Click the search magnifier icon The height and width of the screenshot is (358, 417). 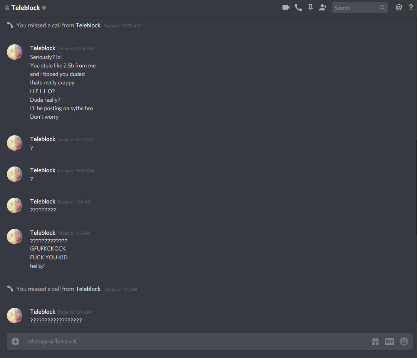pyautogui.click(x=382, y=8)
